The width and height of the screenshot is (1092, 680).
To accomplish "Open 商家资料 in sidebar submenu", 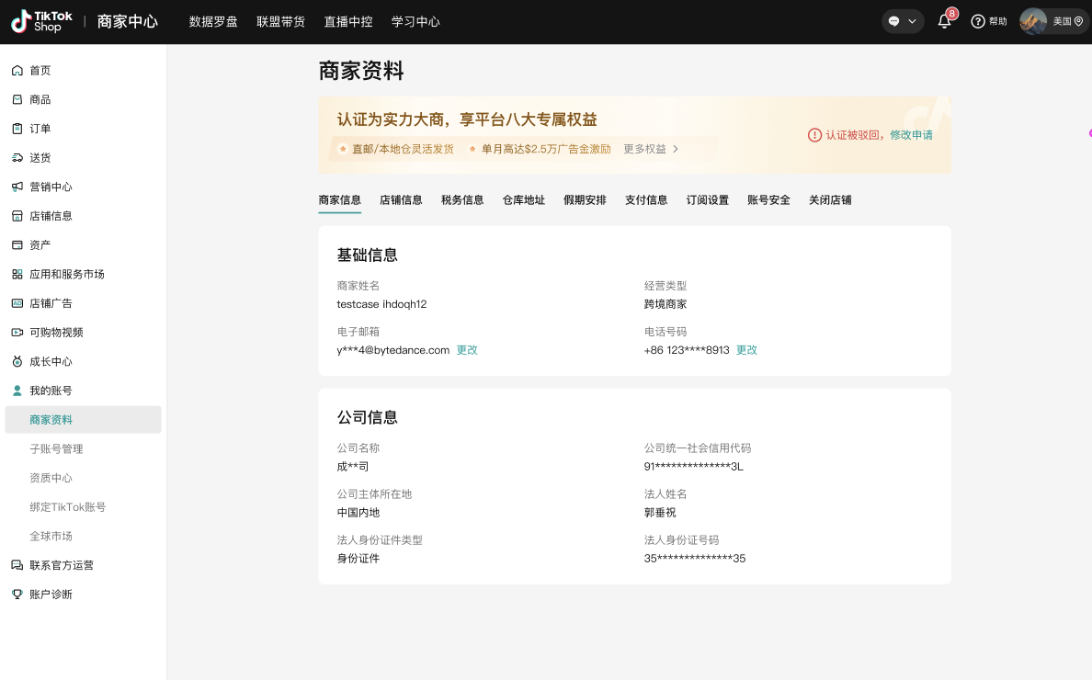I will [x=83, y=420].
